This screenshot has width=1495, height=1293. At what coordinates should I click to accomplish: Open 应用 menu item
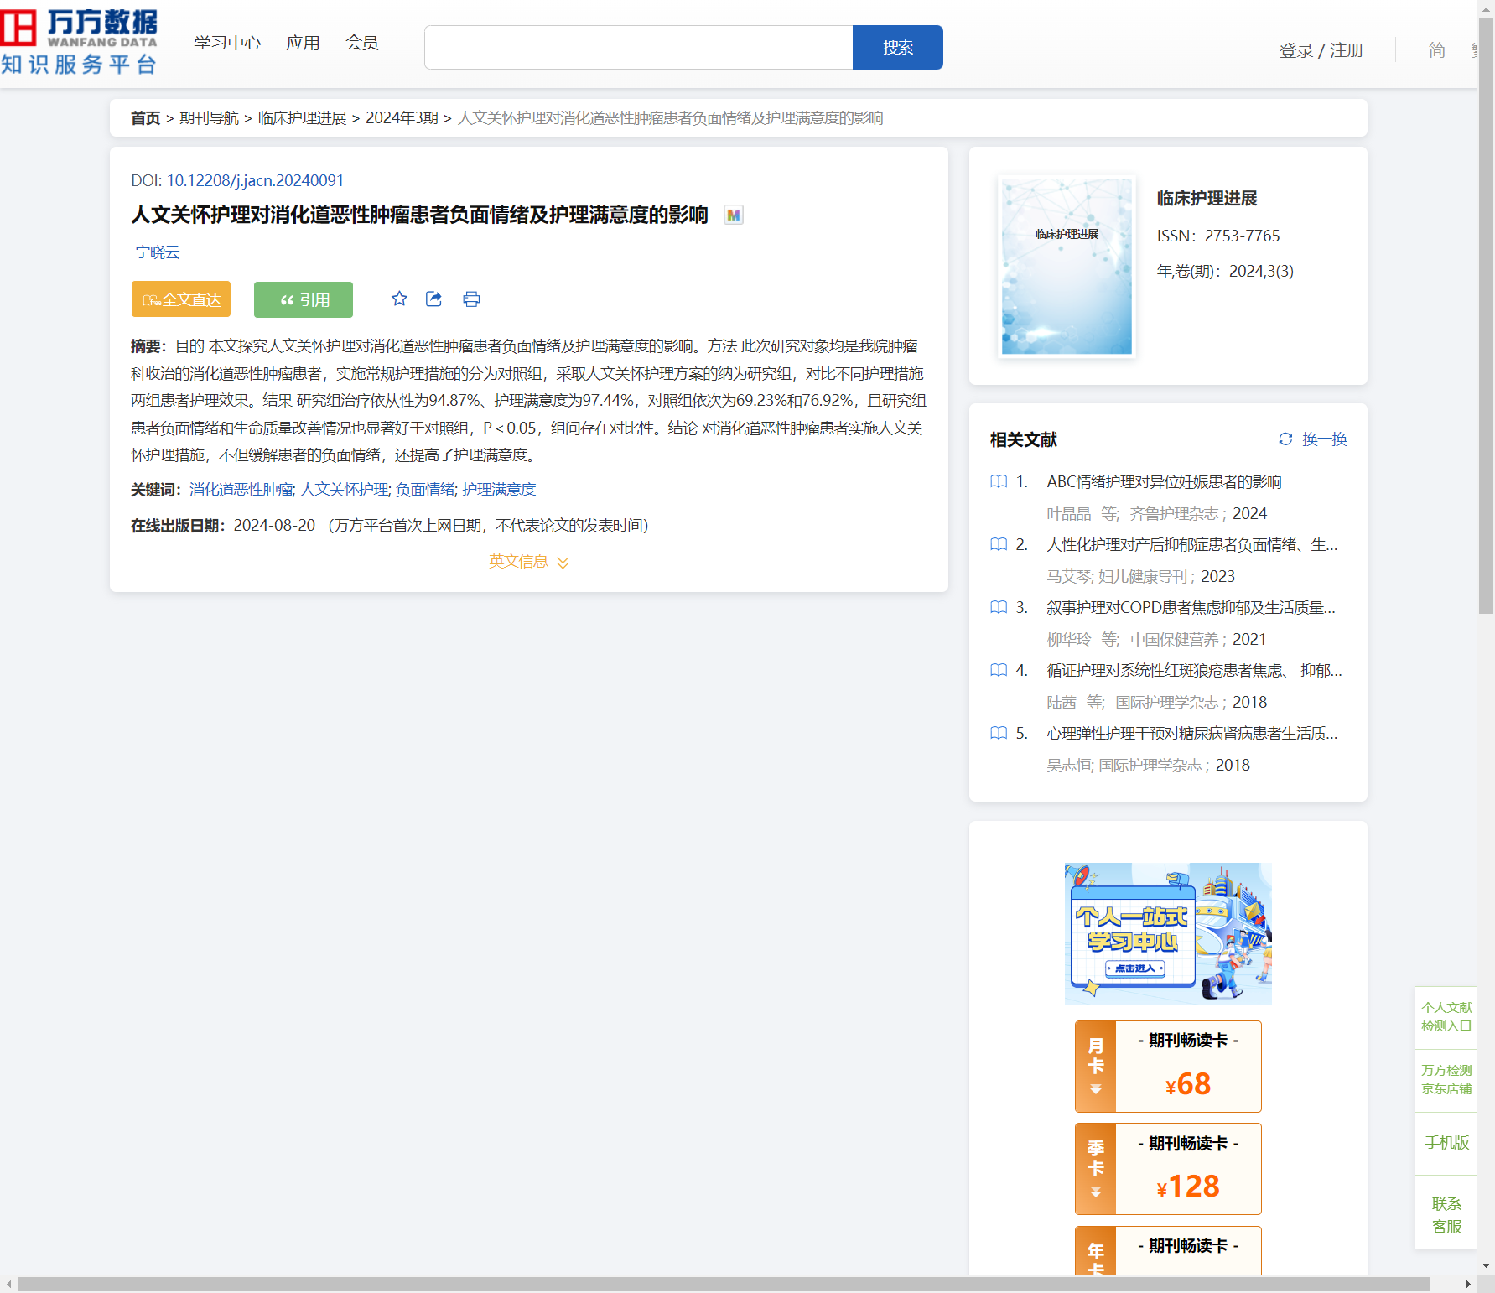(x=303, y=43)
